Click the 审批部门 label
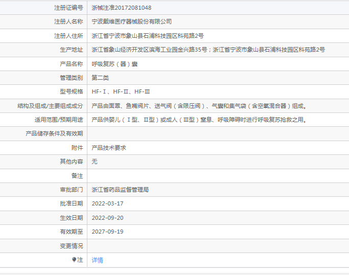The width and height of the screenshot is (349, 275). pyautogui.click(x=72, y=190)
